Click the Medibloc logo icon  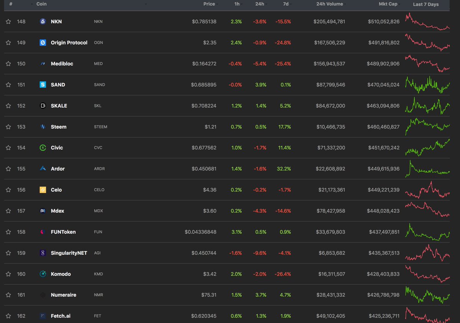pyautogui.click(x=43, y=64)
